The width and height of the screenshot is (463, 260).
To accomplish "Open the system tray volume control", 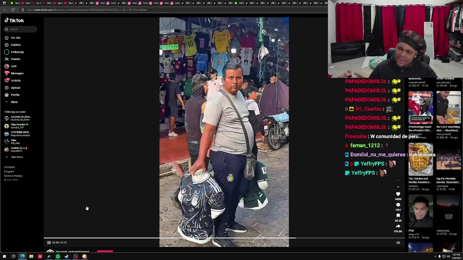I will coord(448,257).
